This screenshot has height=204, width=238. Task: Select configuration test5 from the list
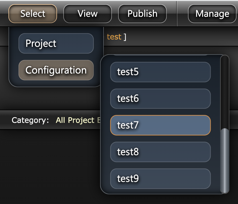(x=160, y=72)
